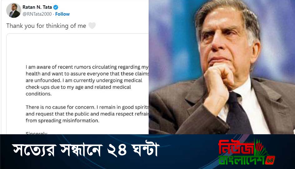This screenshot has width=295, height=169.
Task: Open the embedded statement image in tweet
Action: pyautogui.click(x=77, y=84)
